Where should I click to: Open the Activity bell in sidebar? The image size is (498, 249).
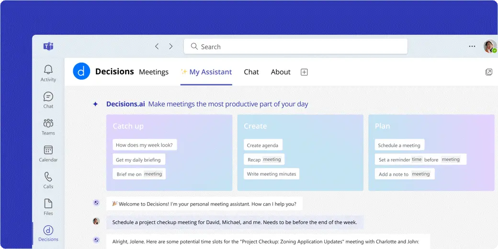[48, 73]
